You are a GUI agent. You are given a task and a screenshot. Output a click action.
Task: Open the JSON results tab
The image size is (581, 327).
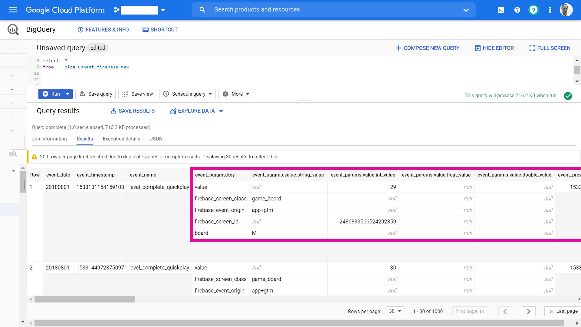pyautogui.click(x=156, y=139)
